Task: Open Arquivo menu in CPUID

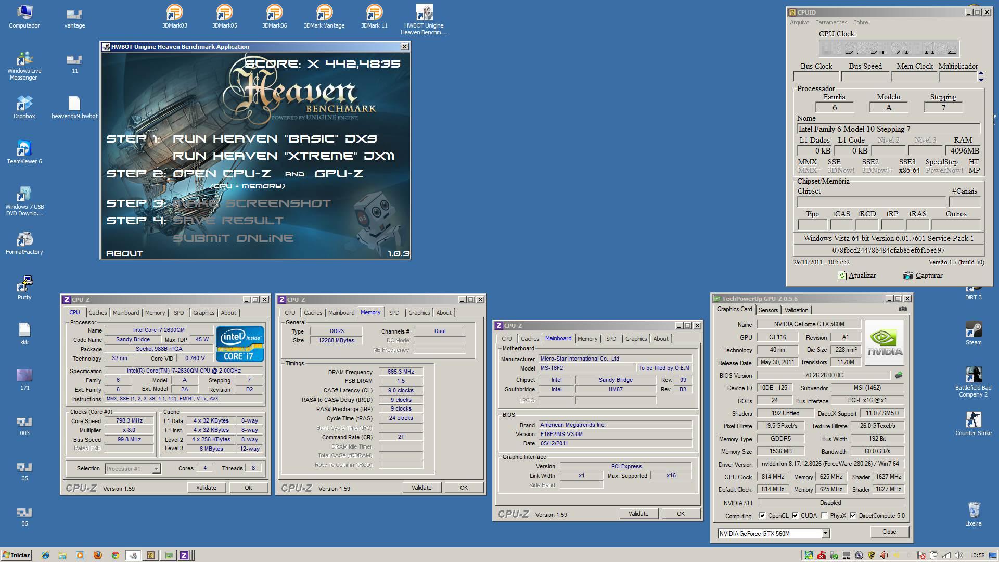Action: pyautogui.click(x=800, y=22)
